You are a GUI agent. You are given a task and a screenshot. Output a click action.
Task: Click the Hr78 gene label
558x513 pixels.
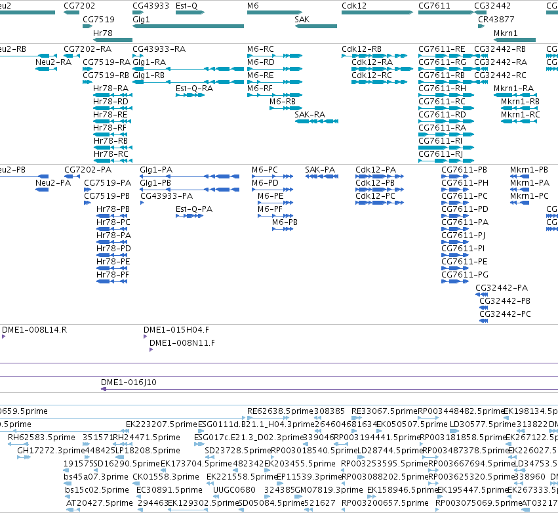(x=102, y=33)
